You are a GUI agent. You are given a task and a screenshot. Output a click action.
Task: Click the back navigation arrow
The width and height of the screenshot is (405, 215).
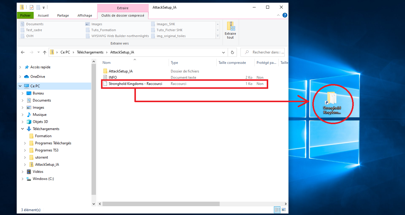[x=23, y=52]
